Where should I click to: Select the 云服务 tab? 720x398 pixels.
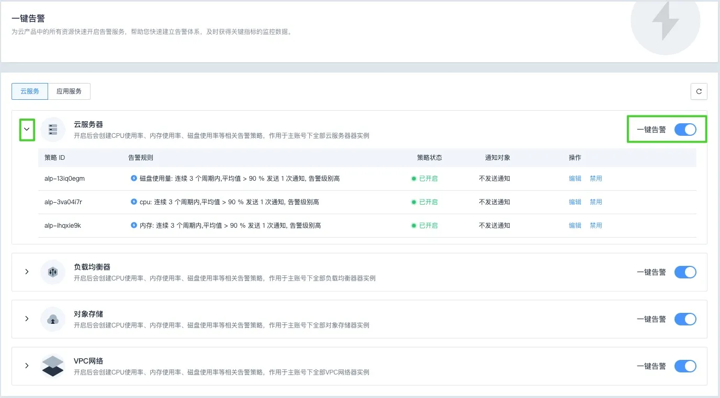30,91
